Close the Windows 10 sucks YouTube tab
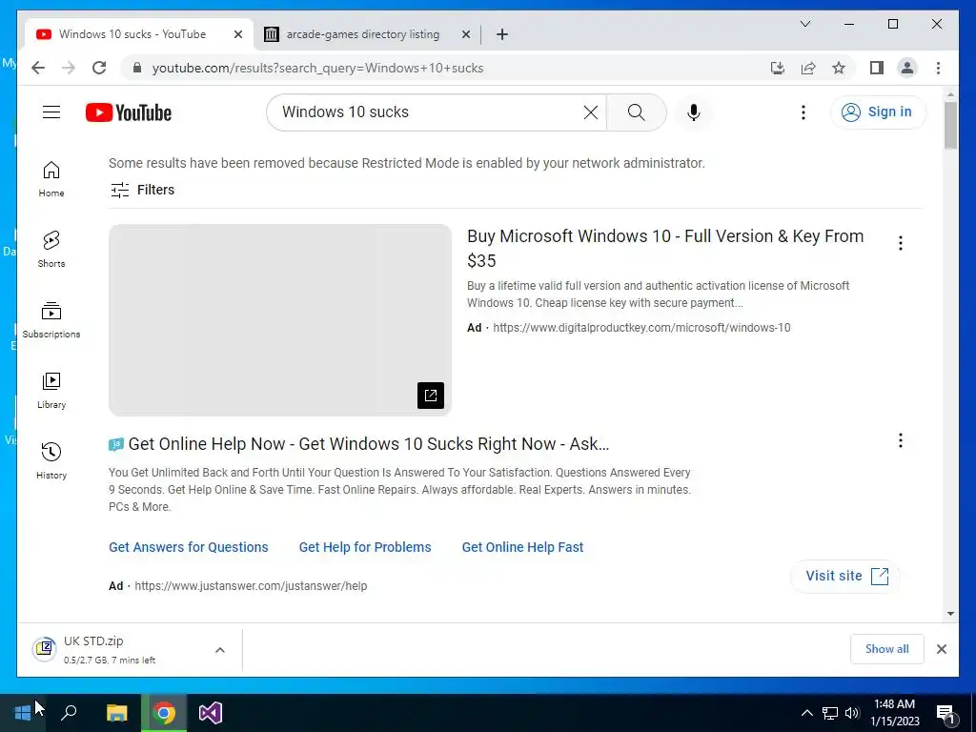This screenshot has width=976, height=732. 237,34
